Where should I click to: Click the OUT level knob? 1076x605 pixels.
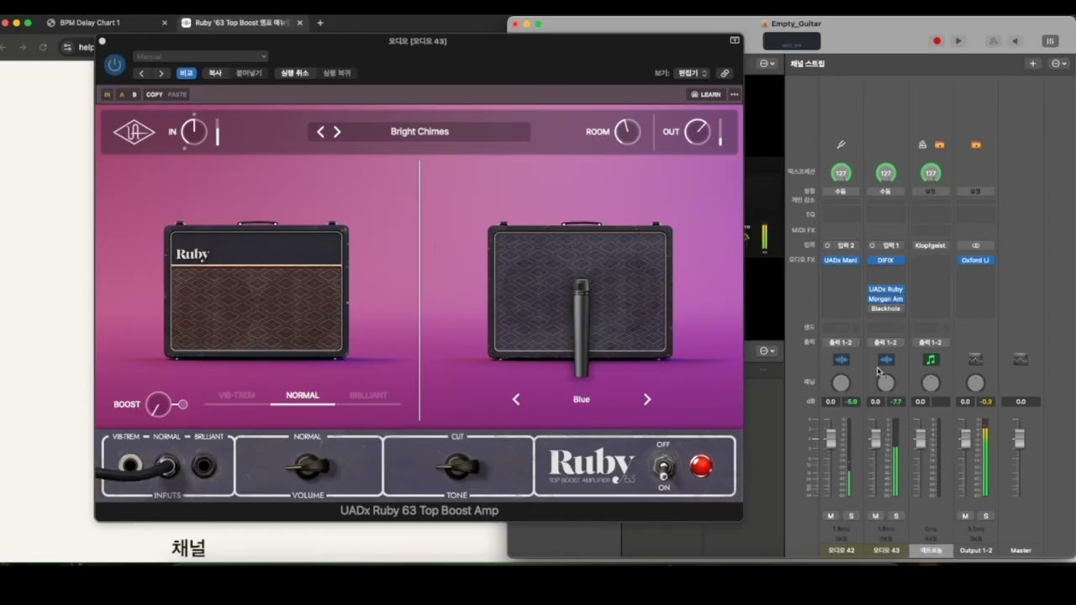point(697,132)
